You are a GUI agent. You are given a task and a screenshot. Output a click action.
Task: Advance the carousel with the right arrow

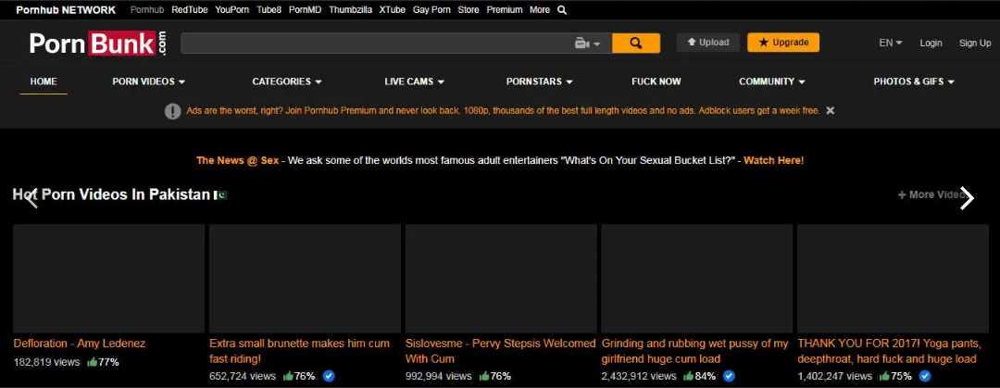[x=967, y=197]
